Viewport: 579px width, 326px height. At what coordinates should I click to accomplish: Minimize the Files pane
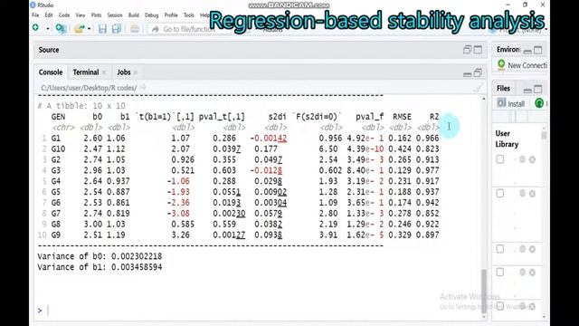tap(527, 91)
